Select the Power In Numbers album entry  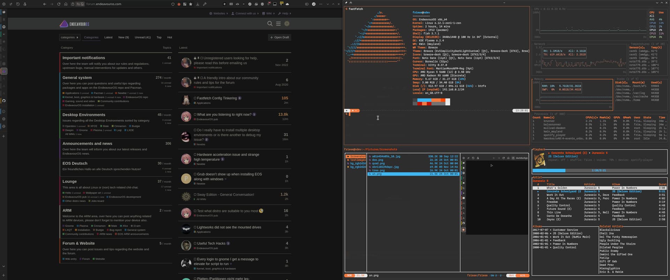555,244
